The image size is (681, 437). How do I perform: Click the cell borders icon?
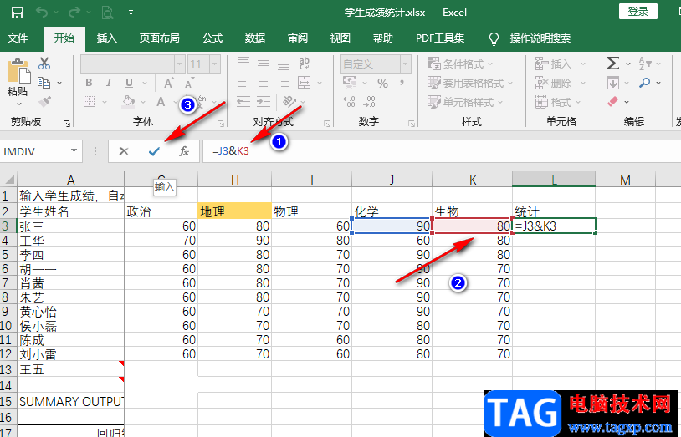[x=89, y=102]
